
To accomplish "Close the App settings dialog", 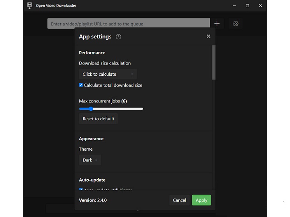I will click(208, 36).
